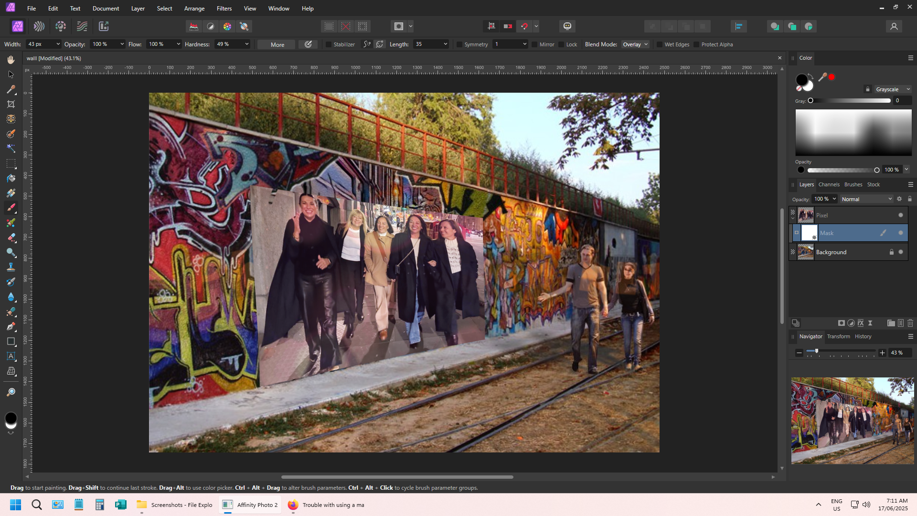Open the Grayscale color model dropdown
Image resolution: width=917 pixels, height=516 pixels.
tap(892, 89)
